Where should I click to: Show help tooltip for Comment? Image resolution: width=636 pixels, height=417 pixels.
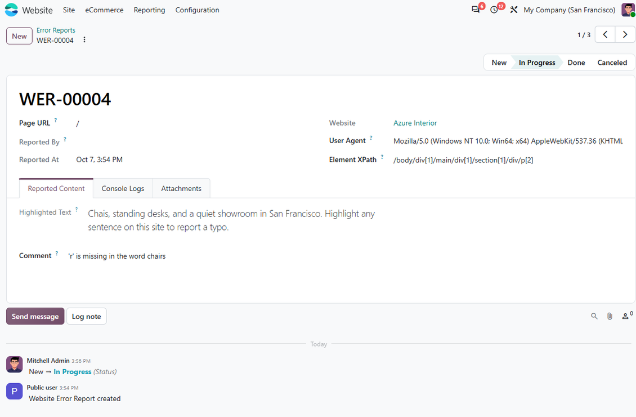(x=57, y=254)
